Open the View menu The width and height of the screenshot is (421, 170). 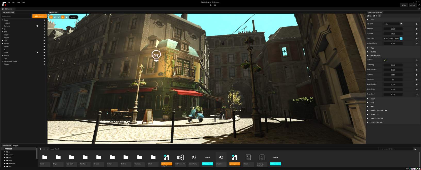coord(18,2)
